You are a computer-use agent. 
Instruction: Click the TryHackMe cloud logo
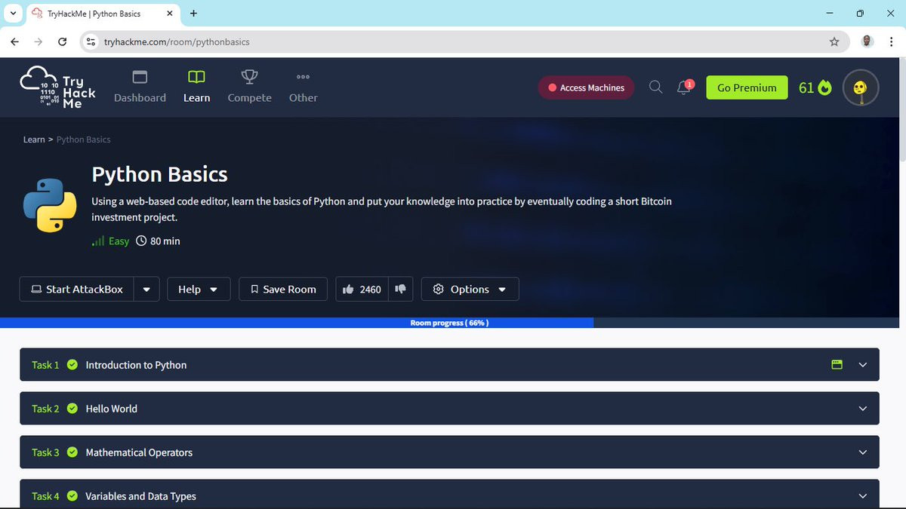point(57,87)
